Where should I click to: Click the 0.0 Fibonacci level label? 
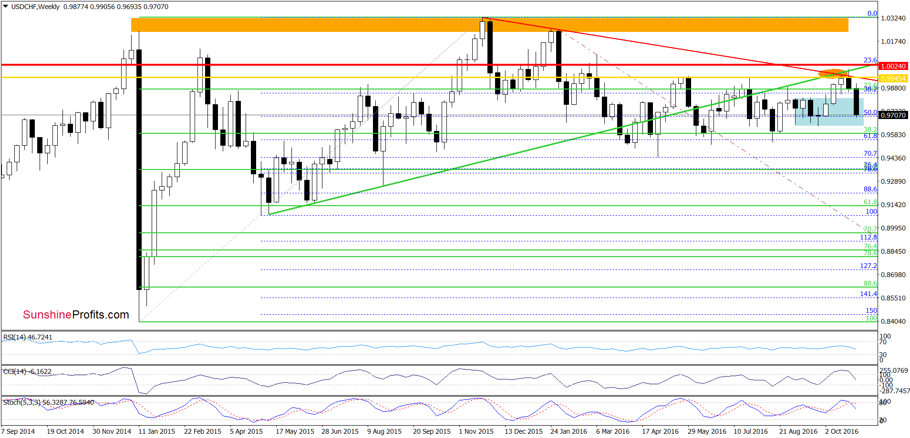point(872,13)
